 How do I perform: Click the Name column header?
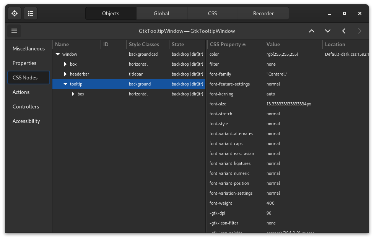click(76, 45)
